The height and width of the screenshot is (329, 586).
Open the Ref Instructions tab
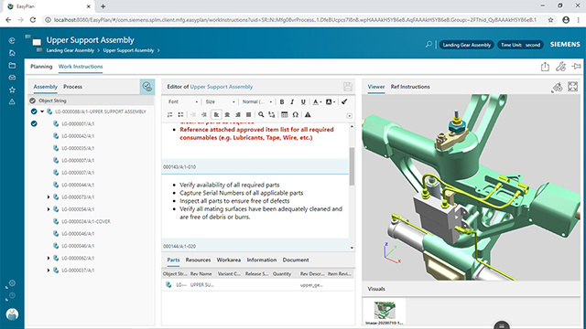410,87
